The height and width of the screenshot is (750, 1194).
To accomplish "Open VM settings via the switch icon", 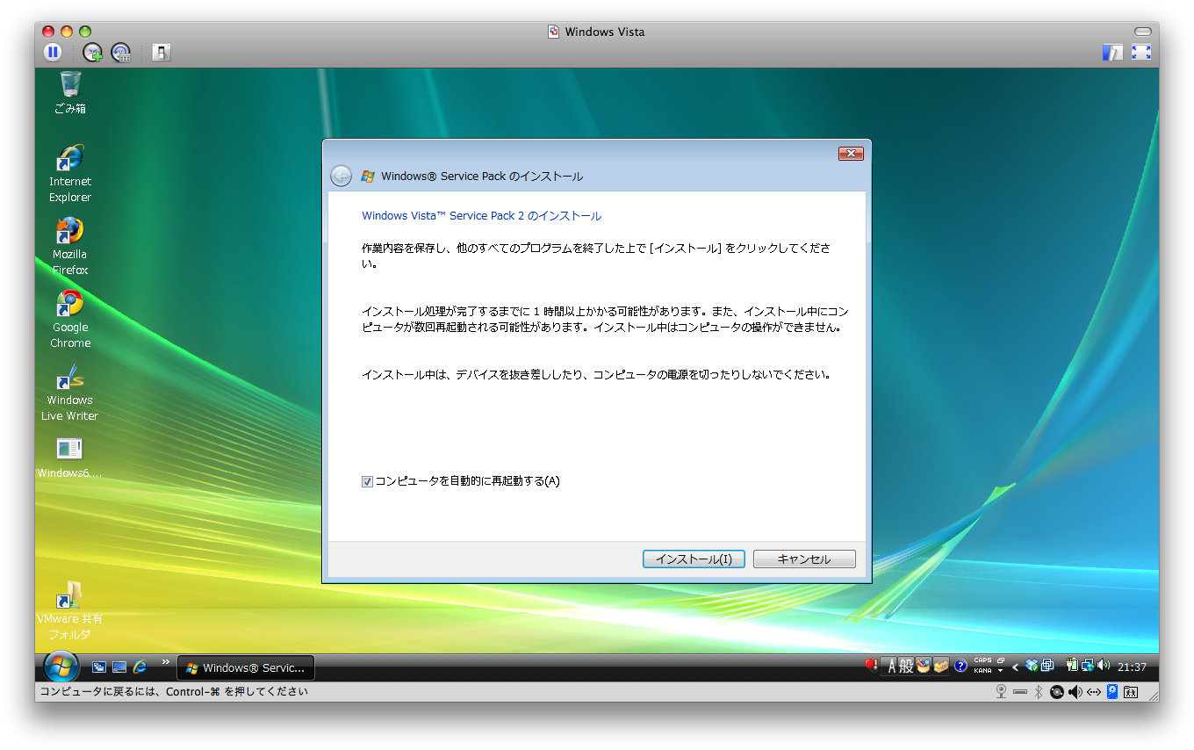I will [x=161, y=52].
